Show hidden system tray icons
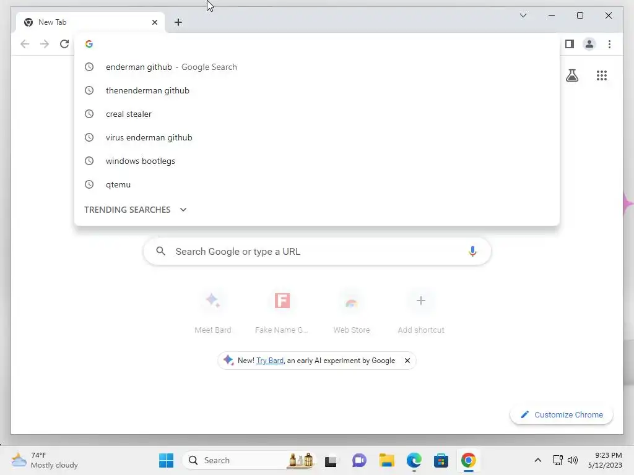The image size is (634, 475). tap(538, 460)
